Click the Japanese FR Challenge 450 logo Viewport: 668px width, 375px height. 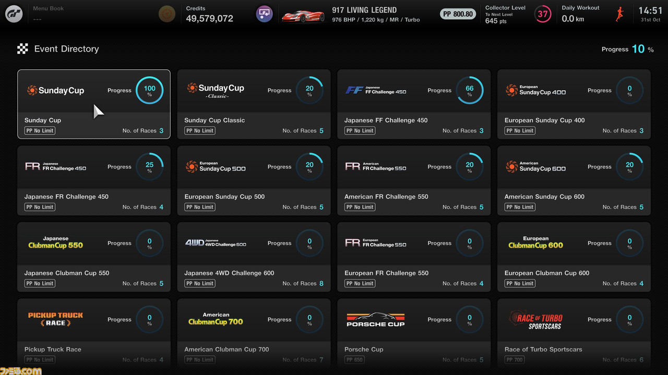(56, 167)
